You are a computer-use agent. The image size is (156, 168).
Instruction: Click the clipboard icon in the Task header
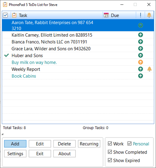click(x=14, y=15)
